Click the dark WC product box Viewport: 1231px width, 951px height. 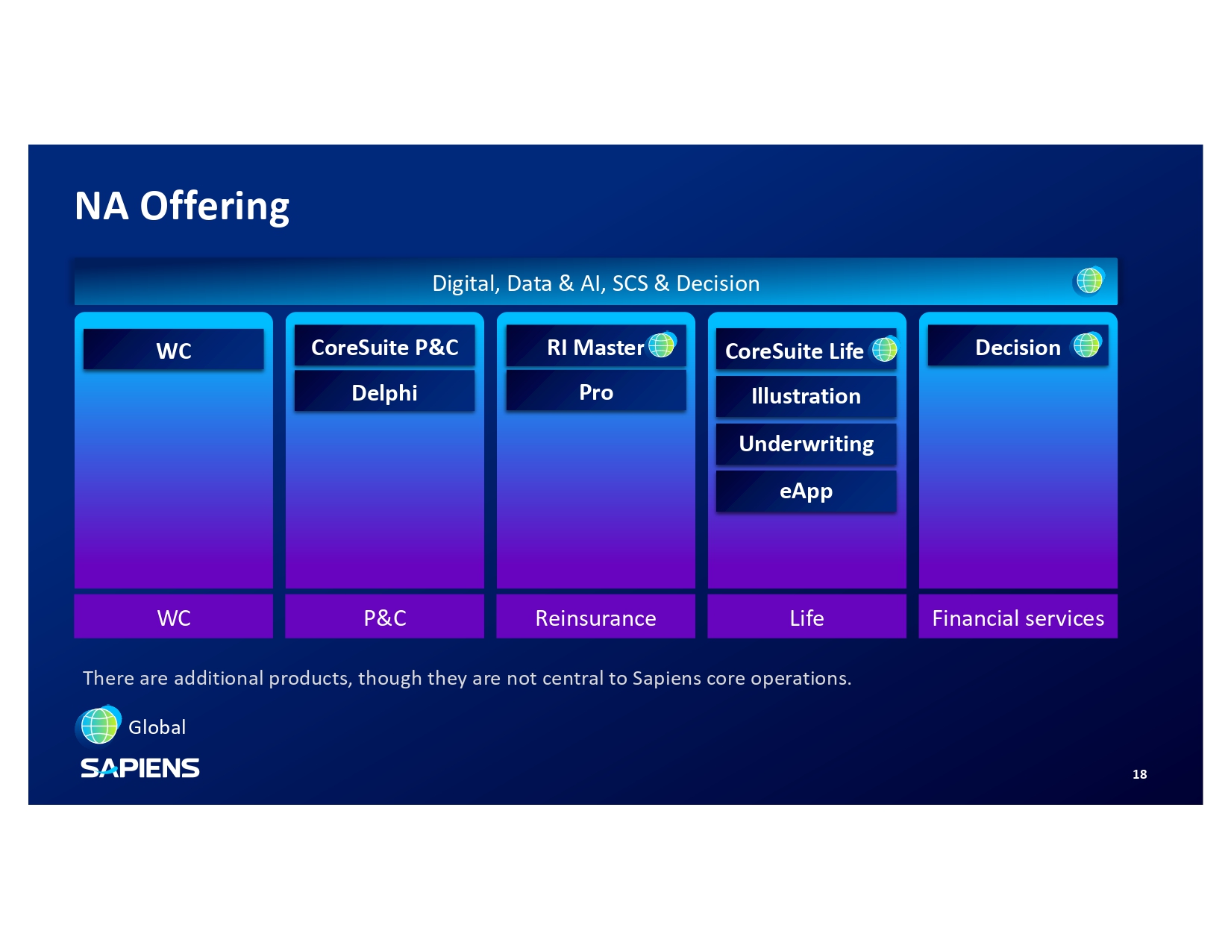point(173,351)
